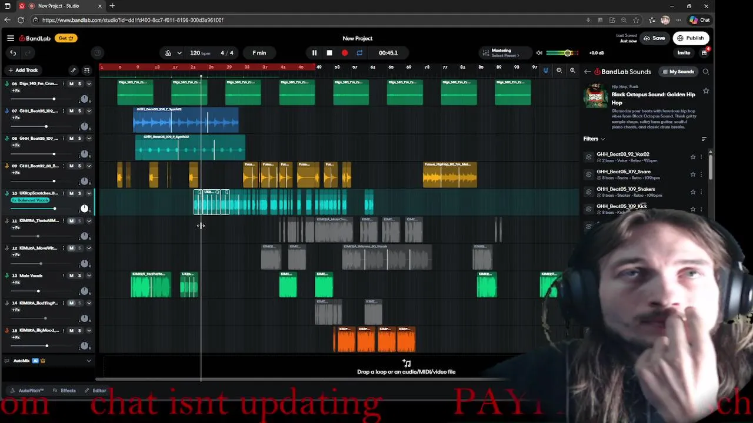The image size is (753, 423).
Task: Zoom out the timeline
Action: [x=559, y=70]
